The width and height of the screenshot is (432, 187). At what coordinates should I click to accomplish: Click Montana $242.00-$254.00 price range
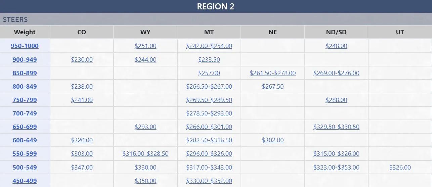209,46
